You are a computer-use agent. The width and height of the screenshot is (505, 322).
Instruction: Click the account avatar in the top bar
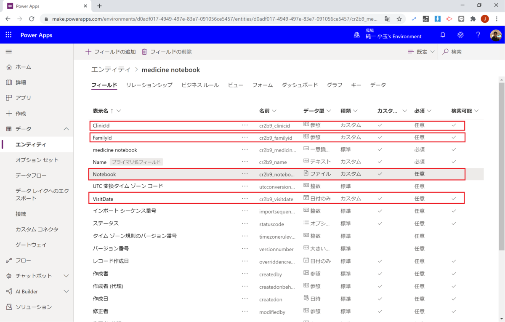(495, 35)
